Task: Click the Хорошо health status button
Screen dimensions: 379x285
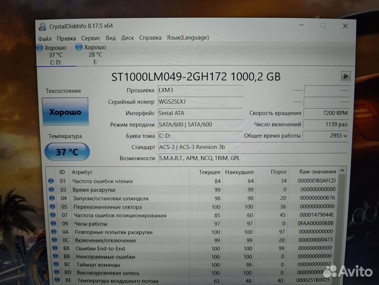Action: [65, 112]
